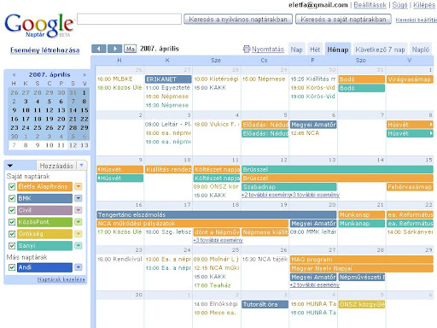Open the Tutorált óra event
The height and width of the screenshot is (328, 437).
(x=265, y=304)
